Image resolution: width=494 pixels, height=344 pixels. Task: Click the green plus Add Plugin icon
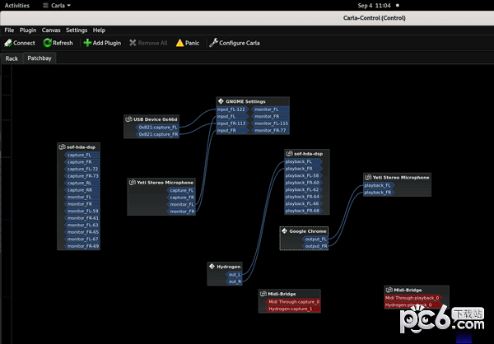(87, 43)
